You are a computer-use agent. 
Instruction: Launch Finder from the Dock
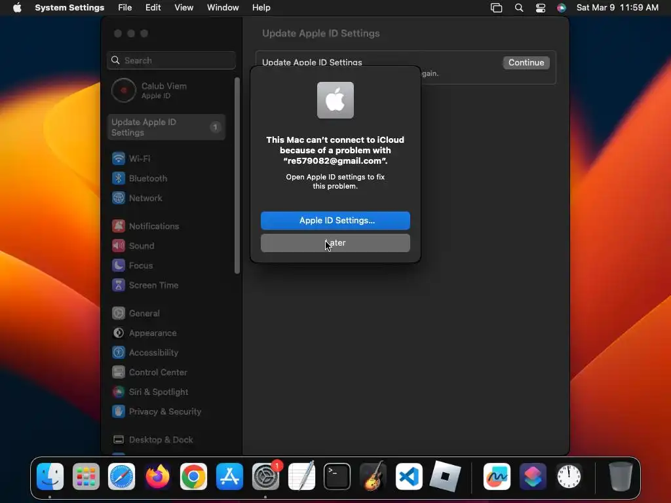tap(50, 476)
